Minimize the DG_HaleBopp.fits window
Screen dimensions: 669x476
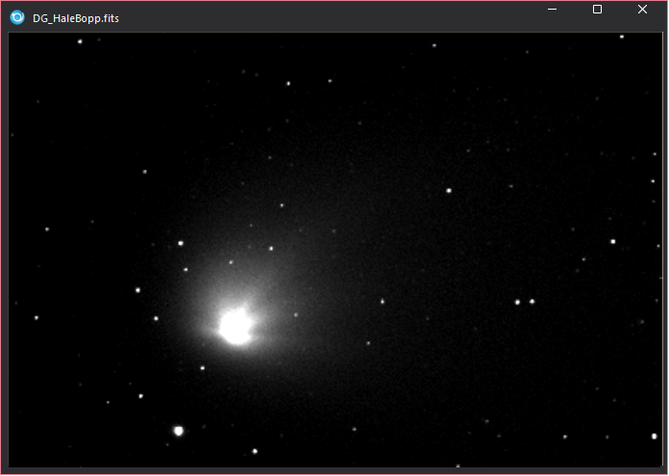pyautogui.click(x=553, y=10)
